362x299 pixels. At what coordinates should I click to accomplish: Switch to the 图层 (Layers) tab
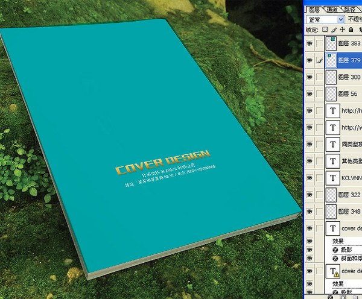[x=314, y=10]
